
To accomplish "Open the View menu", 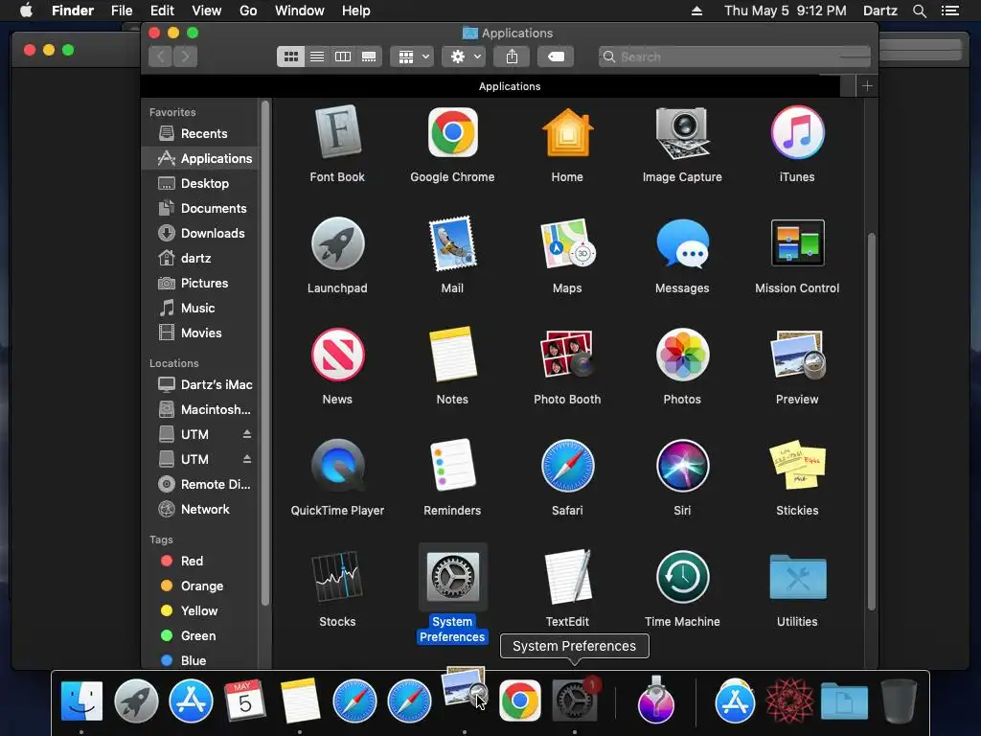I will click(x=207, y=11).
